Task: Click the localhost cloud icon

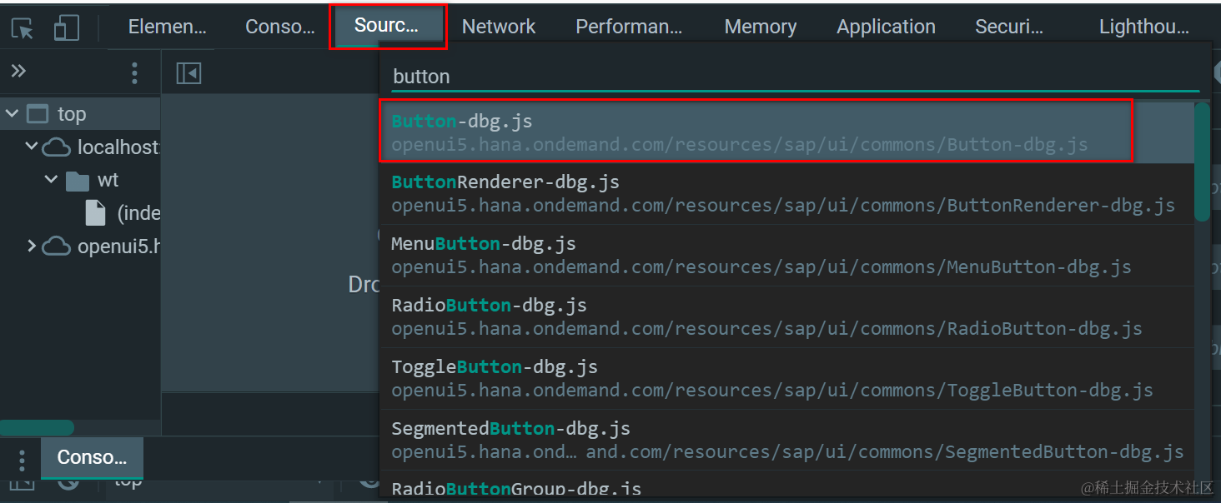Action: [x=56, y=147]
